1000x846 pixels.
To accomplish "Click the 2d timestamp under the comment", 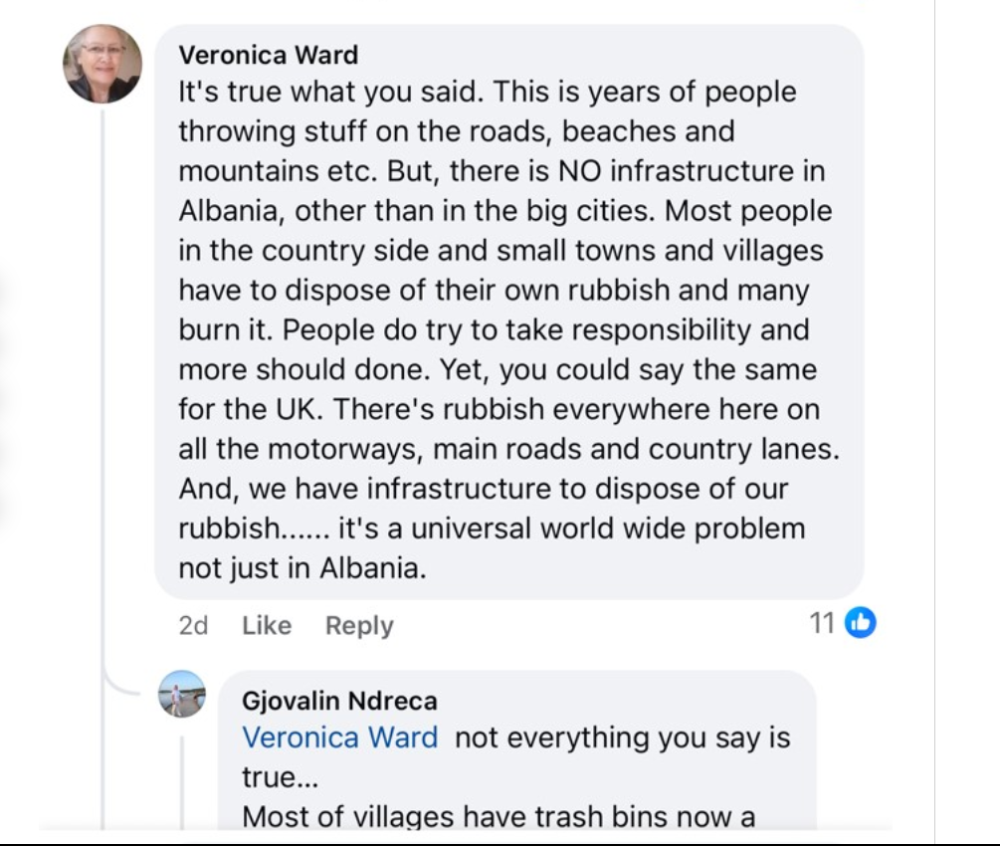I will (x=193, y=626).
